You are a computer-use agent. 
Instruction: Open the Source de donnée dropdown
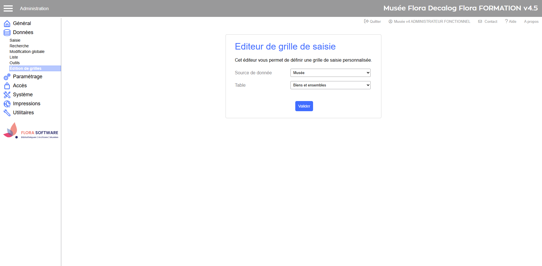330,73
